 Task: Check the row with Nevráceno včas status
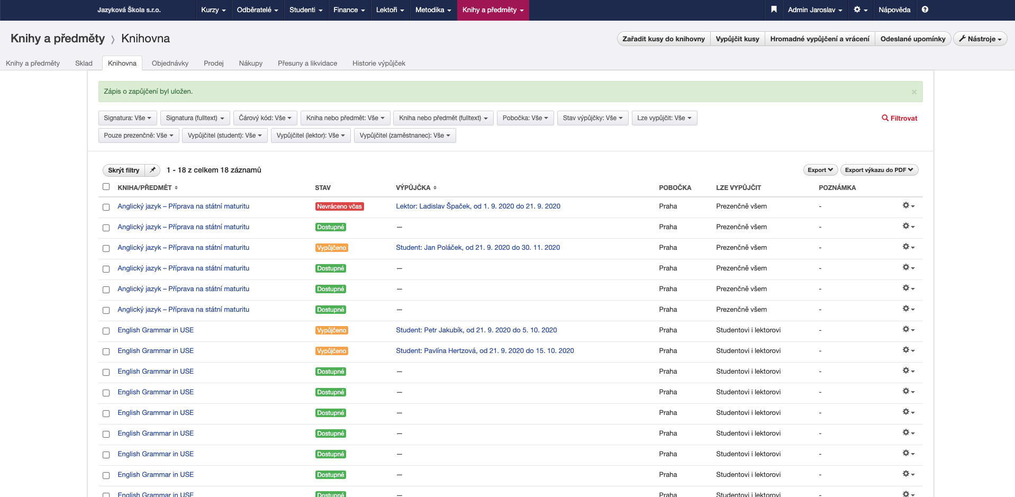pyautogui.click(x=106, y=207)
